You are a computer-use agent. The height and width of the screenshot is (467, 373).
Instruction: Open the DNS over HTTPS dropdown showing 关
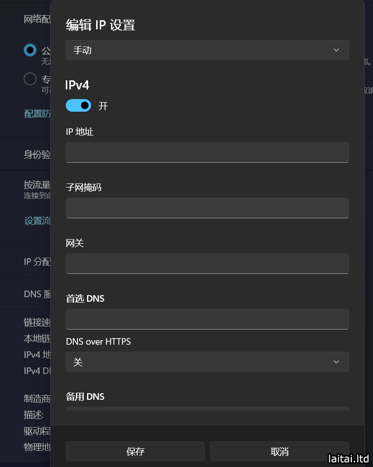208,362
